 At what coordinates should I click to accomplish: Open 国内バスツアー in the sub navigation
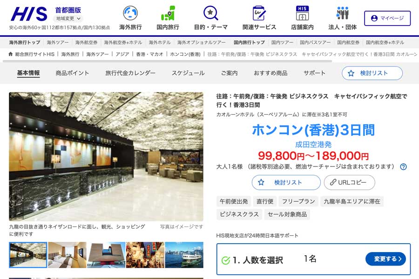pos(315,42)
